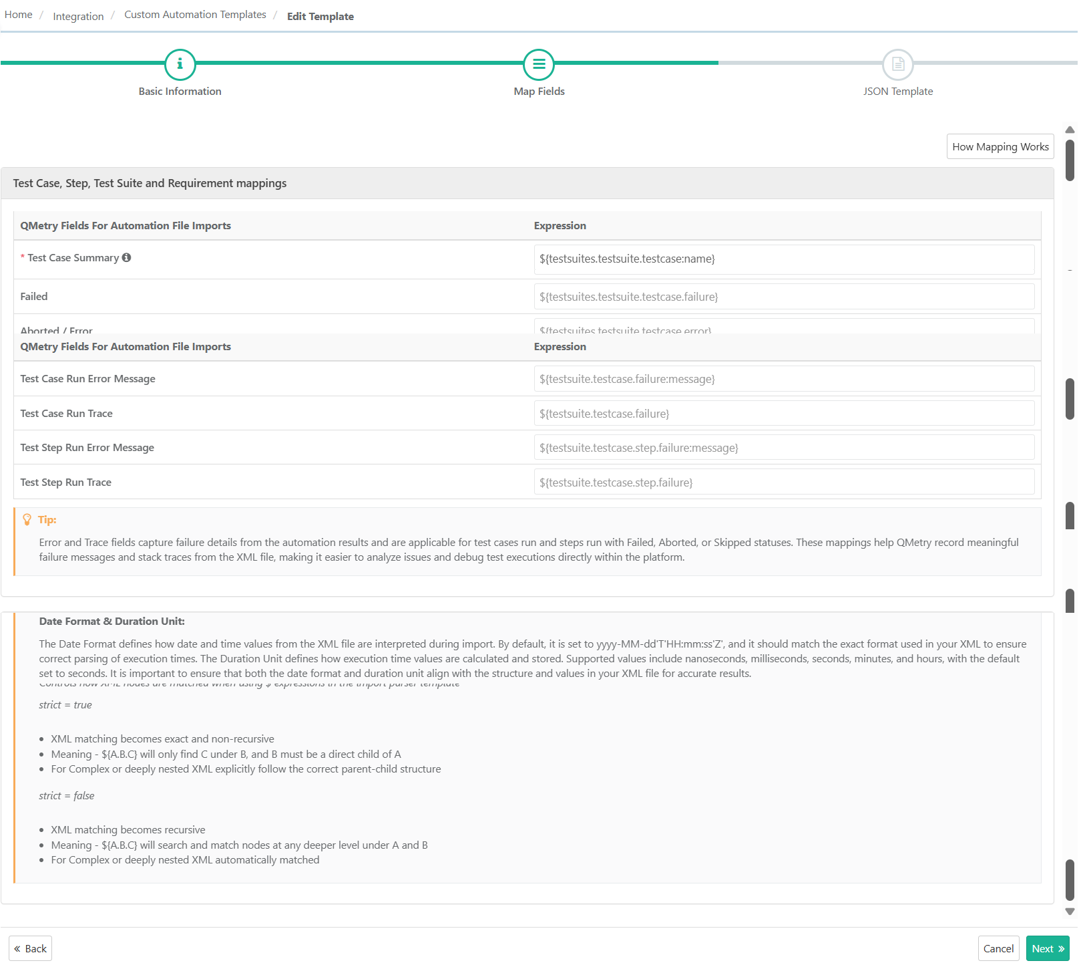Cancel template editing
Viewport: 1083px width, 963px height.
click(x=998, y=948)
